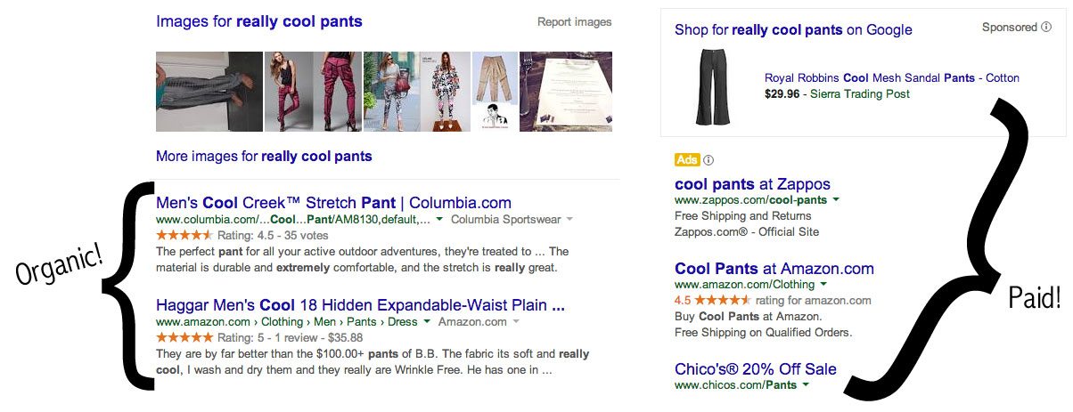Viewport: 1073px width, 412px height.
Task: Open Haggar Men's Cool 18 Hidden result
Action: 360,305
